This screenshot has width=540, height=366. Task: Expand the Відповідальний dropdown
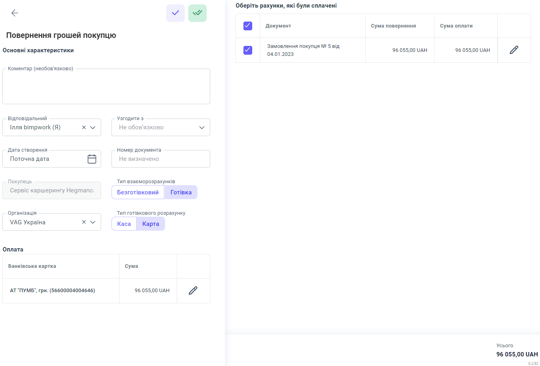coord(93,127)
